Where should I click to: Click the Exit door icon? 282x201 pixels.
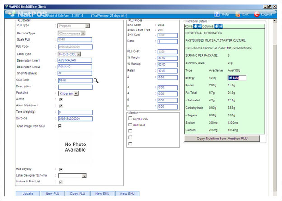click(238, 14)
